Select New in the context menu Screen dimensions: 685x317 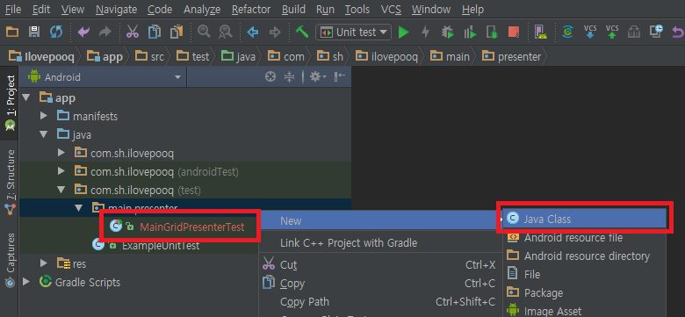[379, 220]
